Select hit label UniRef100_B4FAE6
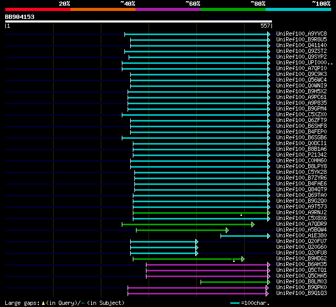Image resolution: width=336 pixels, height=307 pixels. point(301,184)
